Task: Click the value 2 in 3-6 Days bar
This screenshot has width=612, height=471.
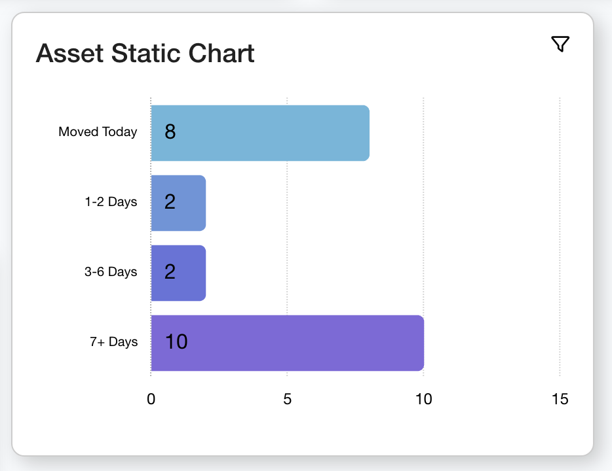Action: pos(170,272)
